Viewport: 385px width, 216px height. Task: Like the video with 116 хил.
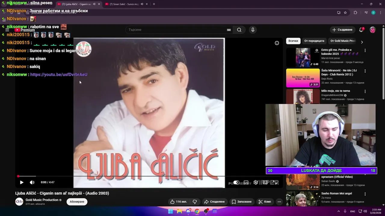pyautogui.click(x=178, y=202)
